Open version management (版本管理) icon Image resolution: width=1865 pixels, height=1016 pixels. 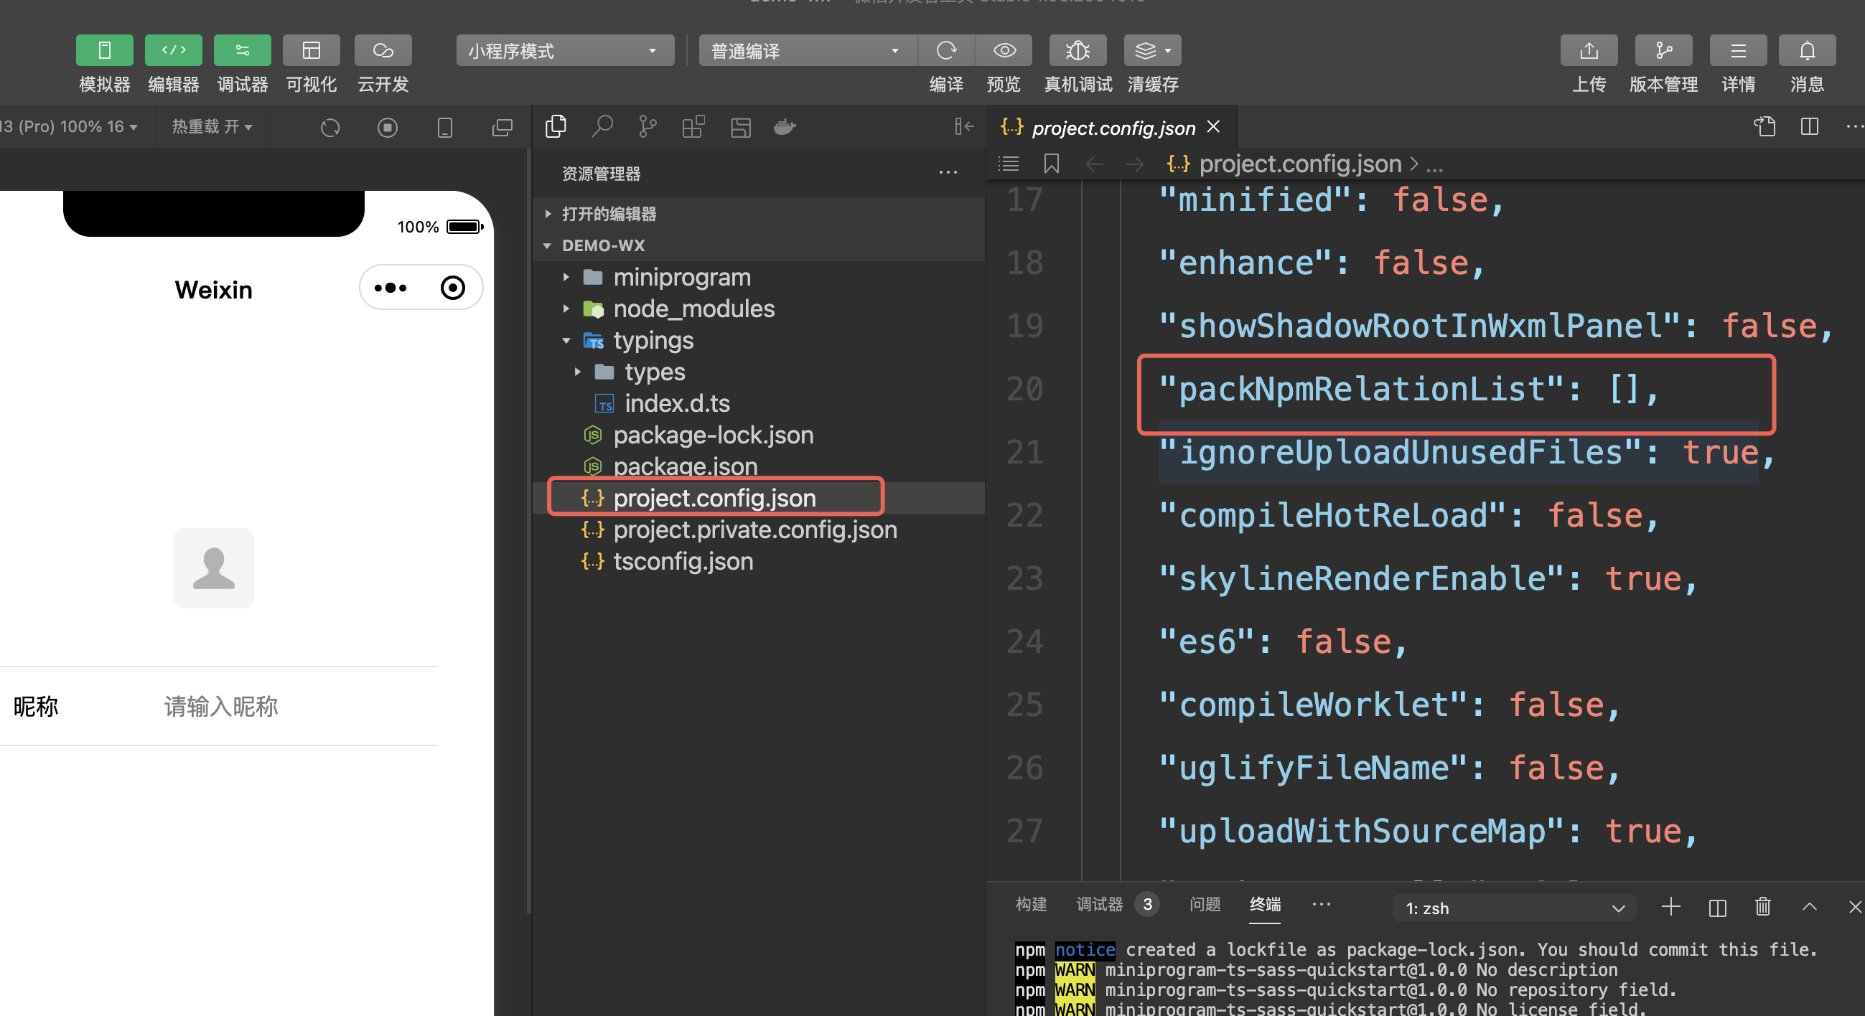point(1663,51)
